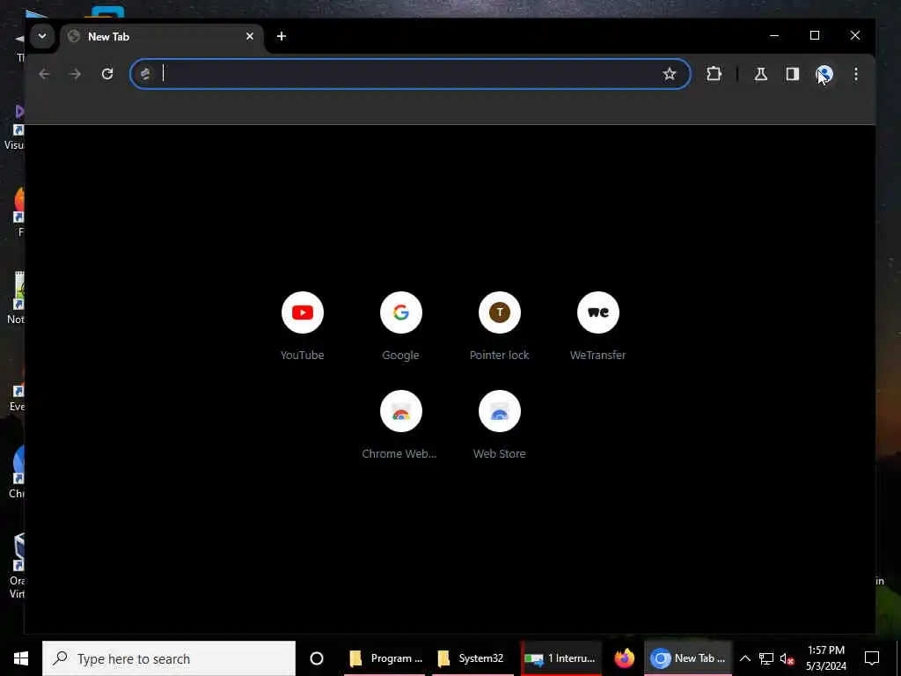The image size is (901, 676).
Task: Open Firefox from the taskbar
Action: coord(624,658)
